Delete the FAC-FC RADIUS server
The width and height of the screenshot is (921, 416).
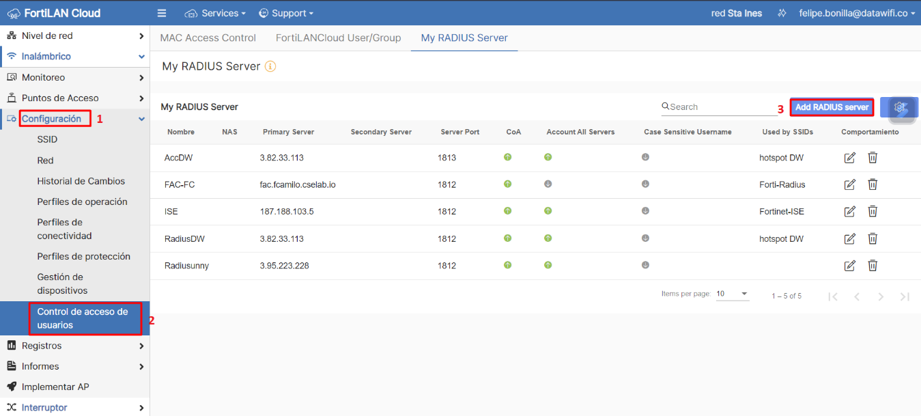click(x=873, y=184)
